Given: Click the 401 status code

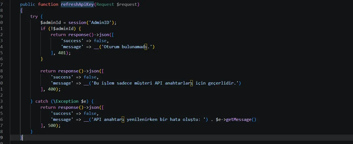Looking at the screenshot, I should pyautogui.click(x=62, y=53).
